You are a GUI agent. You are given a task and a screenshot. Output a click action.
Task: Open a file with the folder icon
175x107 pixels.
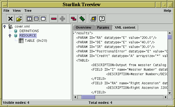pos(19,19)
